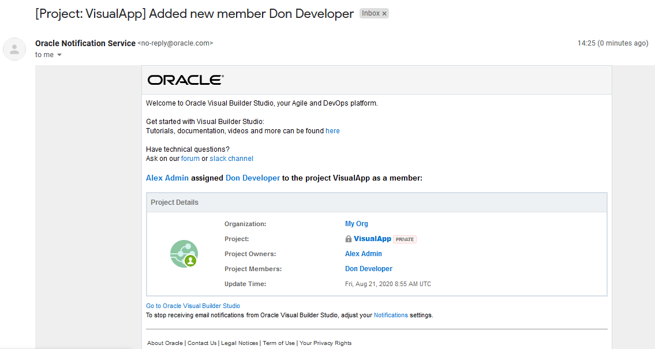Open the 'here' tutorials link
655x349 pixels.
coord(332,131)
